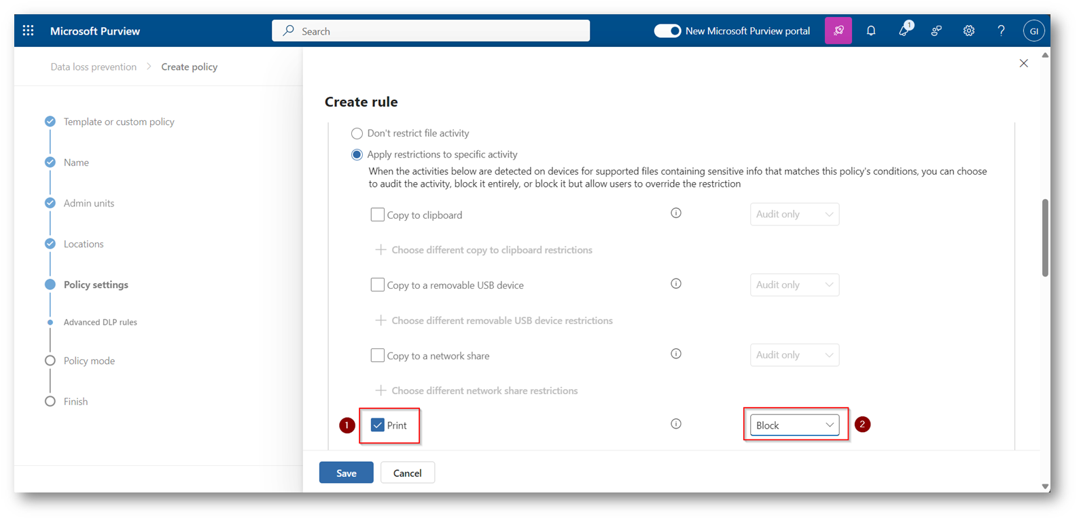The width and height of the screenshot is (1079, 521).
Task: Go to the Locations step
Action: 84,244
